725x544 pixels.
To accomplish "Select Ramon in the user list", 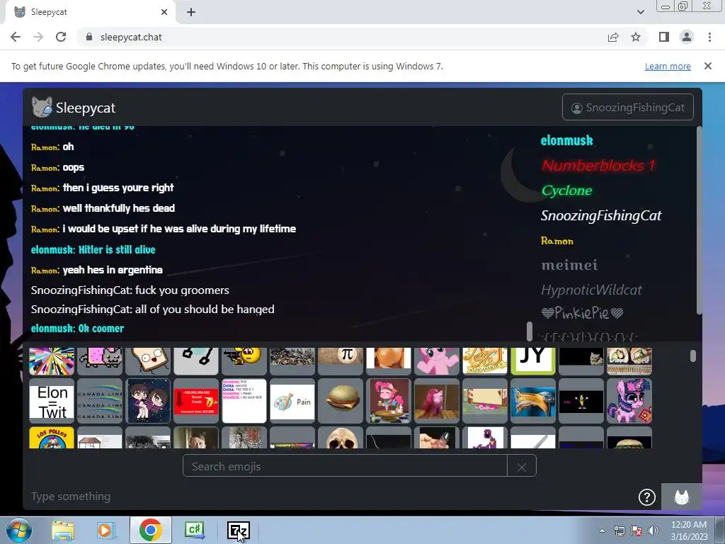I will coord(556,241).
